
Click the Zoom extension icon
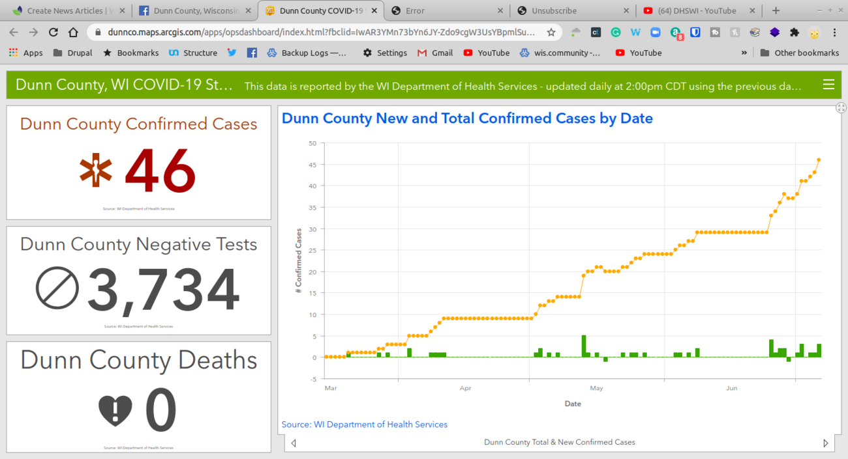click(656, 33)
